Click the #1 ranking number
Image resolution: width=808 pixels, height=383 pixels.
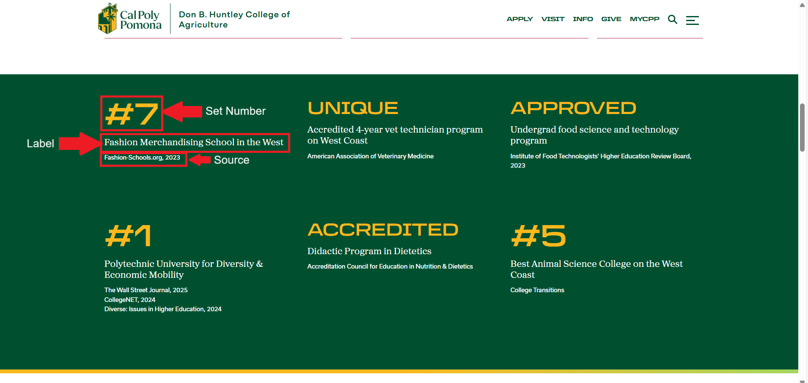(x=128, y=236)
